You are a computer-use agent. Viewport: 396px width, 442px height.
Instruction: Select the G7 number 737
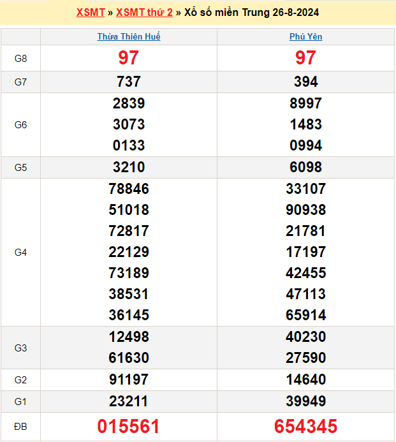pos(129,82)
